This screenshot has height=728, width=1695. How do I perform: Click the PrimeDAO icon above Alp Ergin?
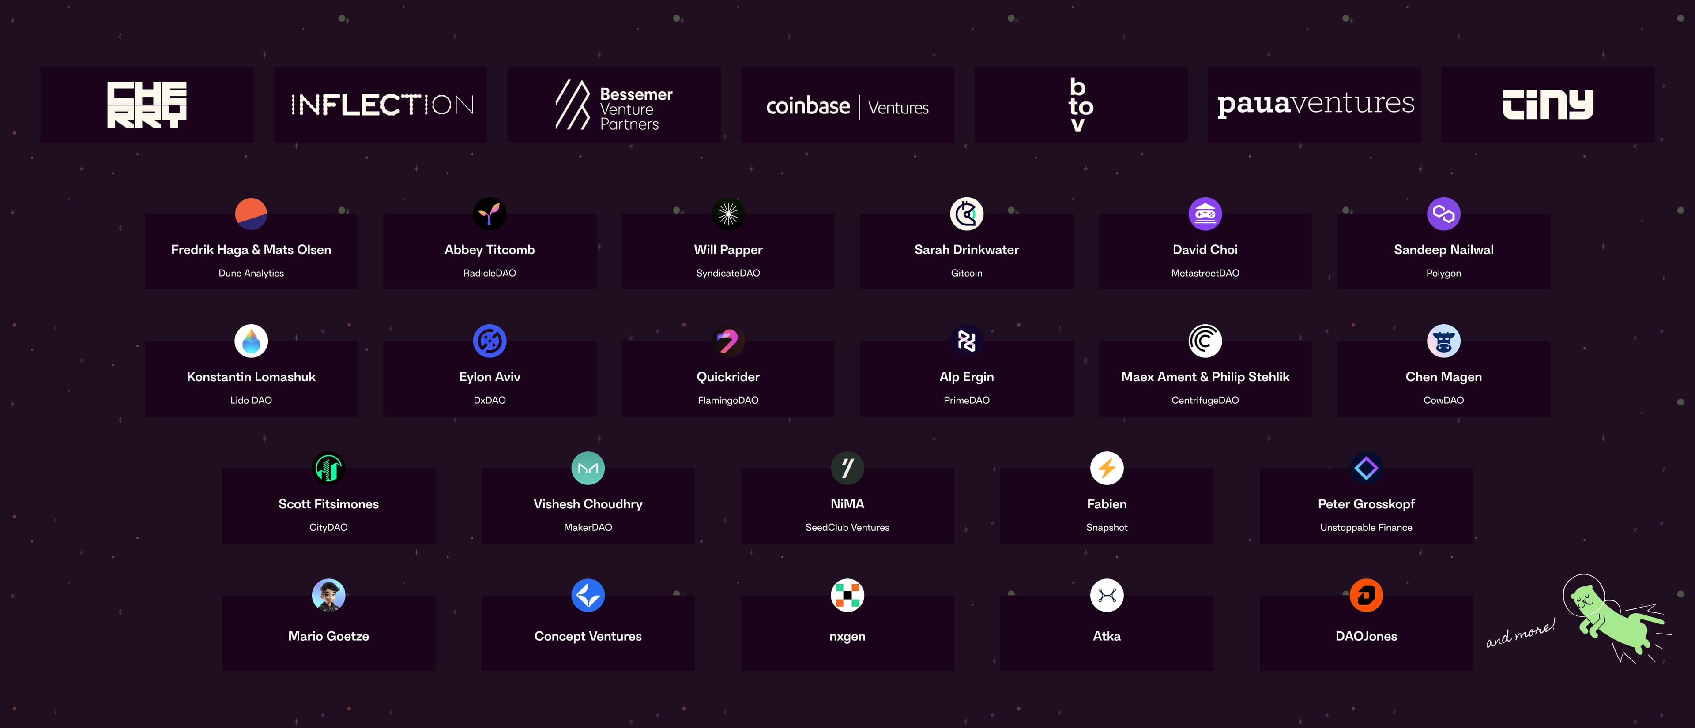[x=967, y=341]
